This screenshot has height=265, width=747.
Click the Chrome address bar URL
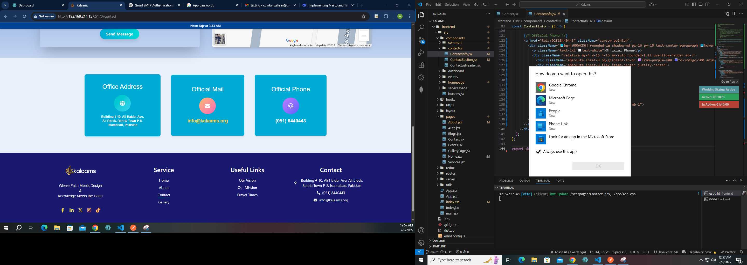click(87, 17)
